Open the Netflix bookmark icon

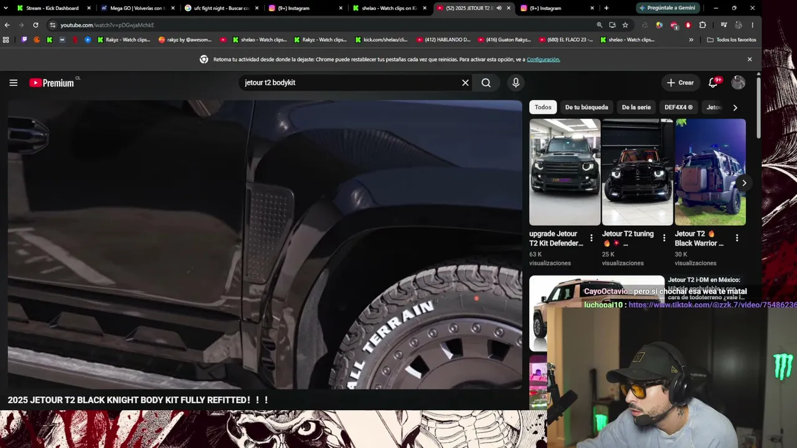coord(75,40)
